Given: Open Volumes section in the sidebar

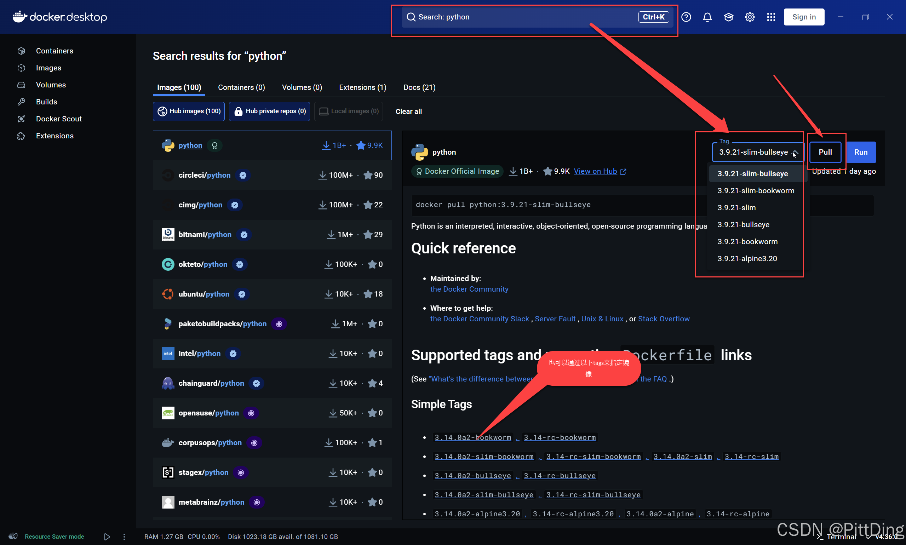Looking at the screenshot, I should point(51,85).
